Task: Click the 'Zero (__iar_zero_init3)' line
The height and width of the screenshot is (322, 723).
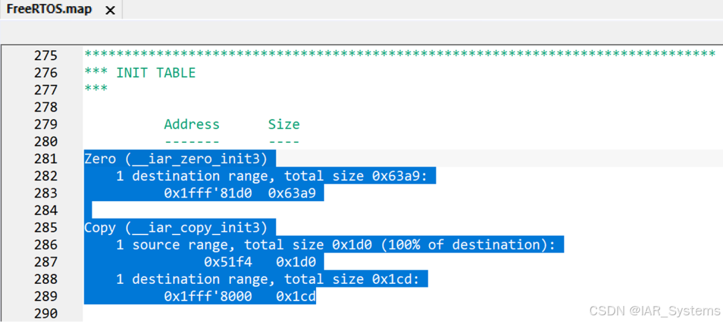Action: [176, 159]
